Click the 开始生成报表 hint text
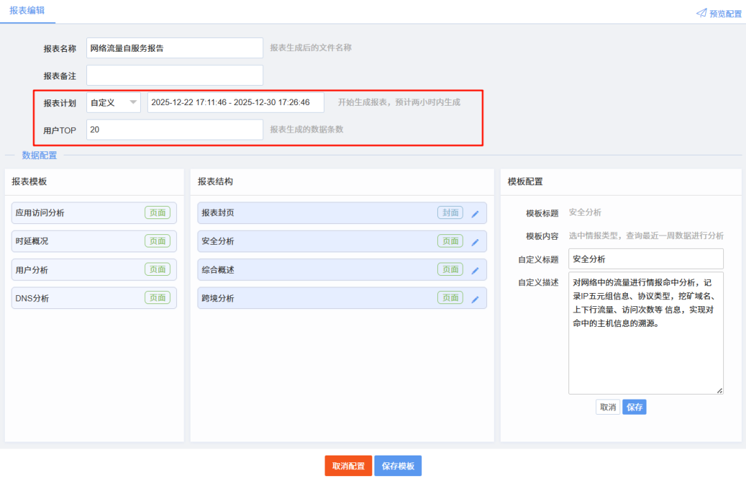 [x=399, y=102]
